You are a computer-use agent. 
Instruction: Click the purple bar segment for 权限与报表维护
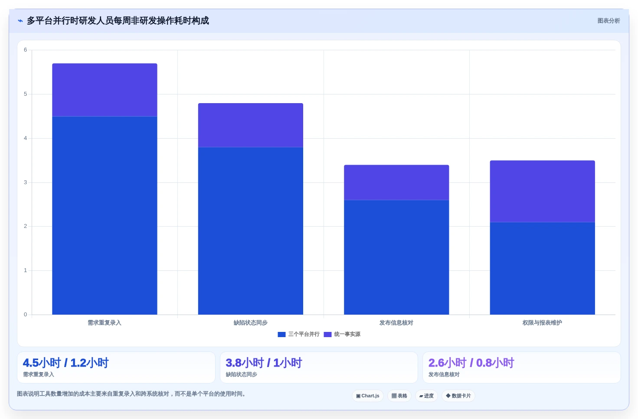point(543,191)
